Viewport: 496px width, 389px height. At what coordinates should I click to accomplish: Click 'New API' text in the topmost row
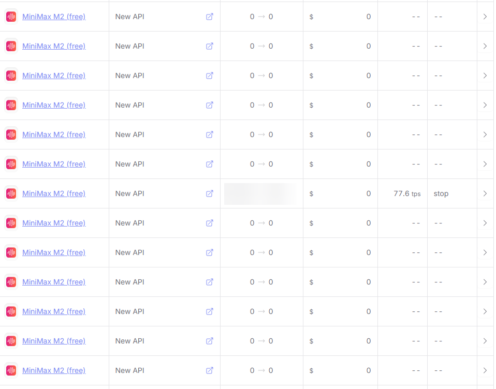pyautogui.click(x=129, y=17)
